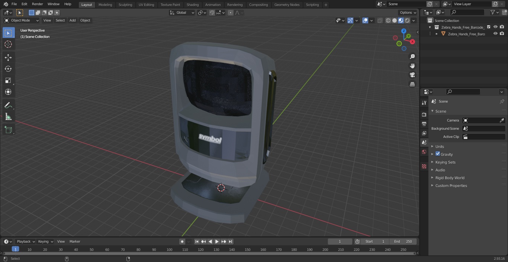Select the Scale tool

click(x=8, y=80)
